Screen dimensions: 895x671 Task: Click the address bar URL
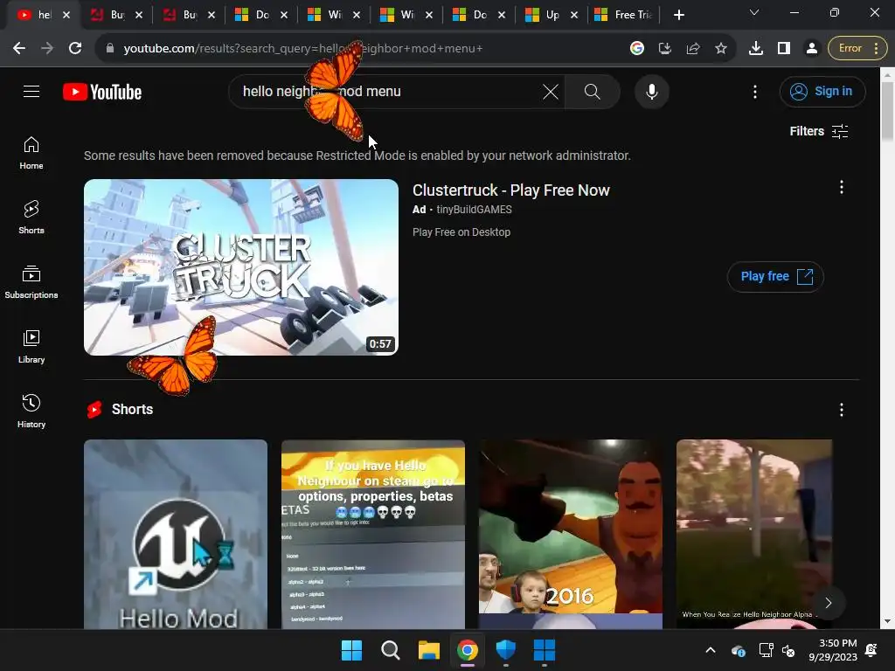pyautogui.click(x=302, y=49)
